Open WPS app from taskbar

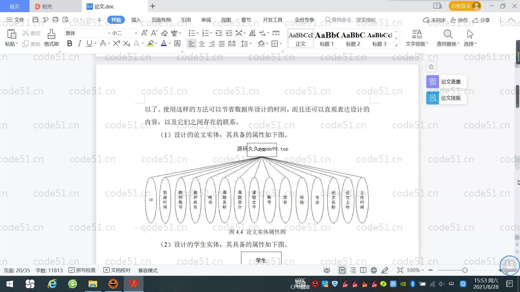click(133, 284)
